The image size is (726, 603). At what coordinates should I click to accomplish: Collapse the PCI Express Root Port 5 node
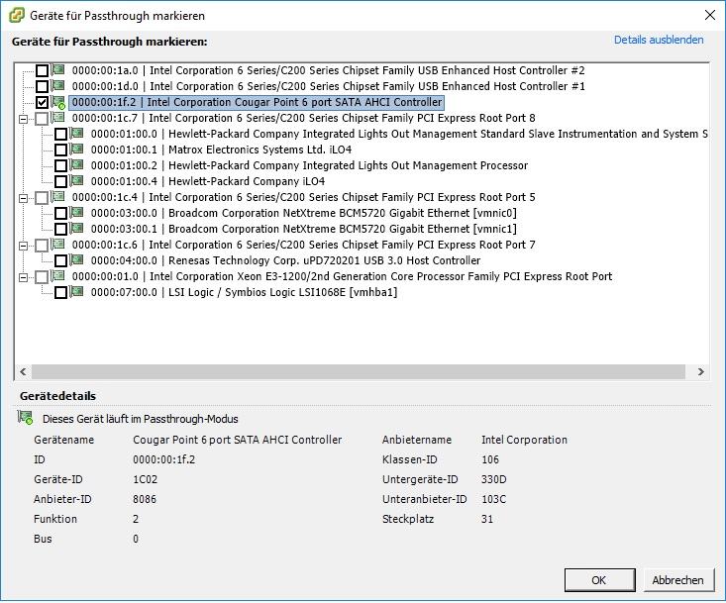23,197
